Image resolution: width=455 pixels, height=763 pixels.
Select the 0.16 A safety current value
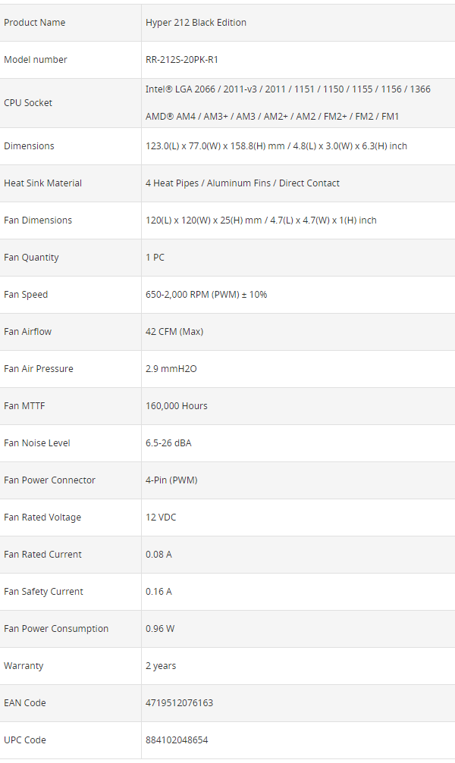point(158,592)
